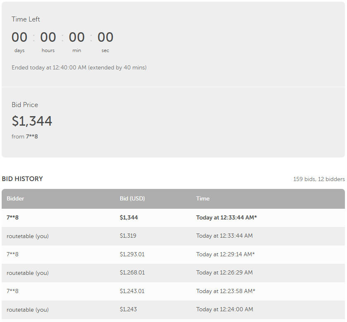
Task: Select routetable (you) in the $1,268.01 row
Action: pyautogui.click(x=28, y=272)
